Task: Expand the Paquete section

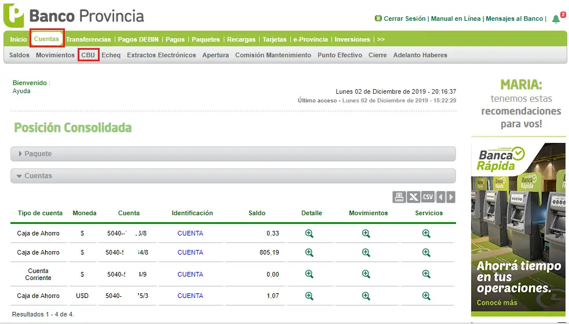Action: pyautogui.click(x=233, y=154)
